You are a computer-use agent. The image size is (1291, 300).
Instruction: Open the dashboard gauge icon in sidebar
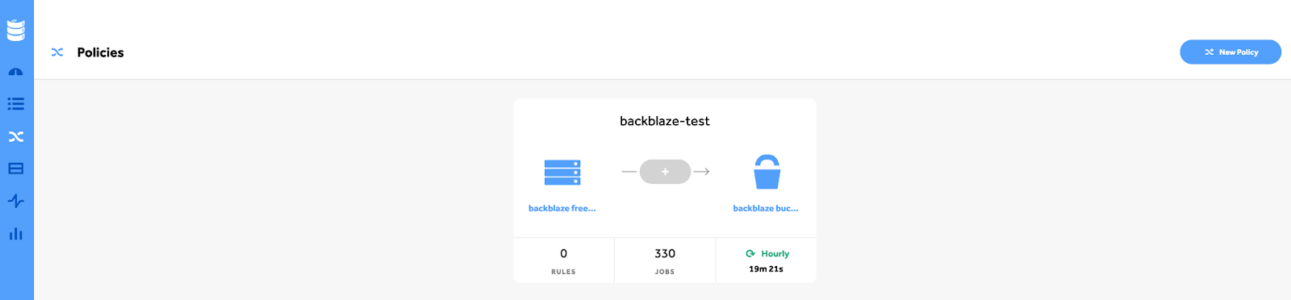(16, 72)
